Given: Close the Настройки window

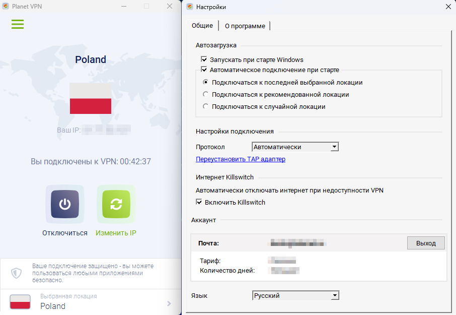Looking at the screenshot, I should click(448, 7).
